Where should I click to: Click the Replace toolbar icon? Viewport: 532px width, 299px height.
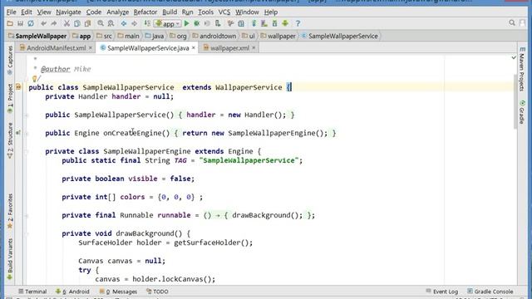(111, 23)
